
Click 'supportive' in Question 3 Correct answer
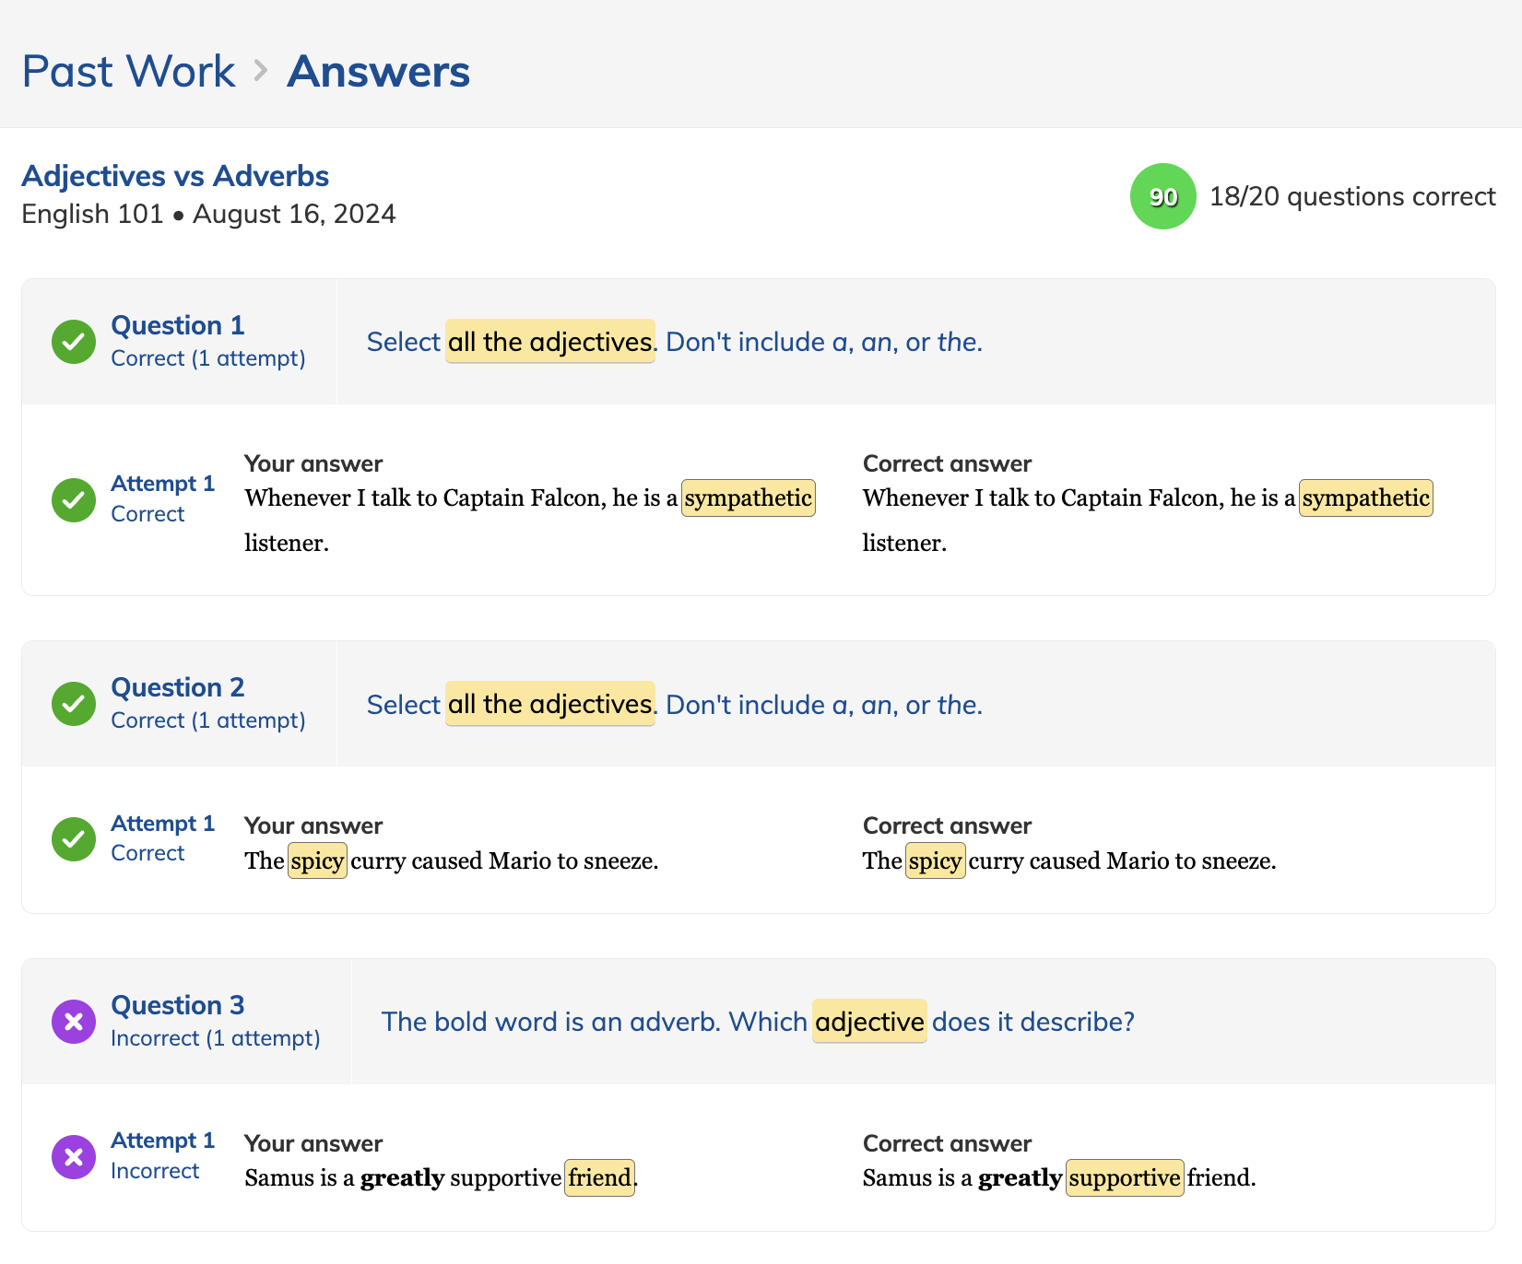coord(1125,1177)
